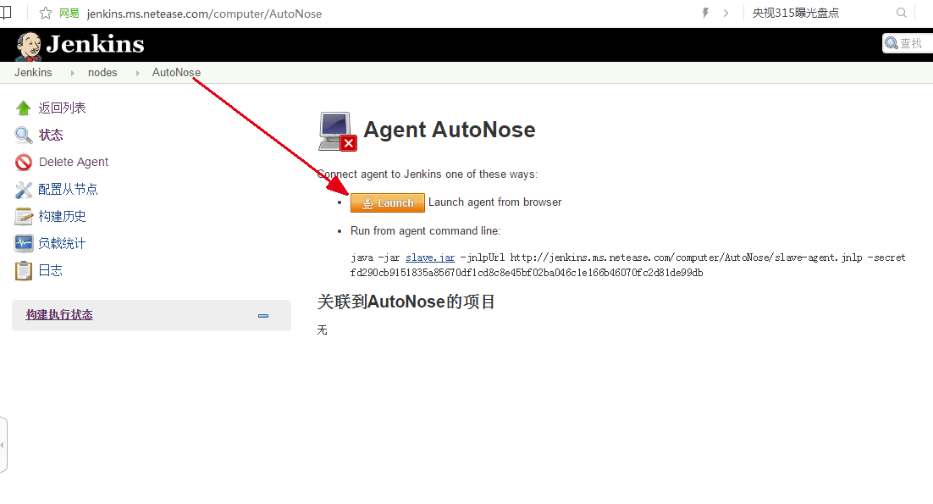The image size is (933, 504).
Task: Click the clipboard icon beside 日志
Action: (x=23, y=270)
